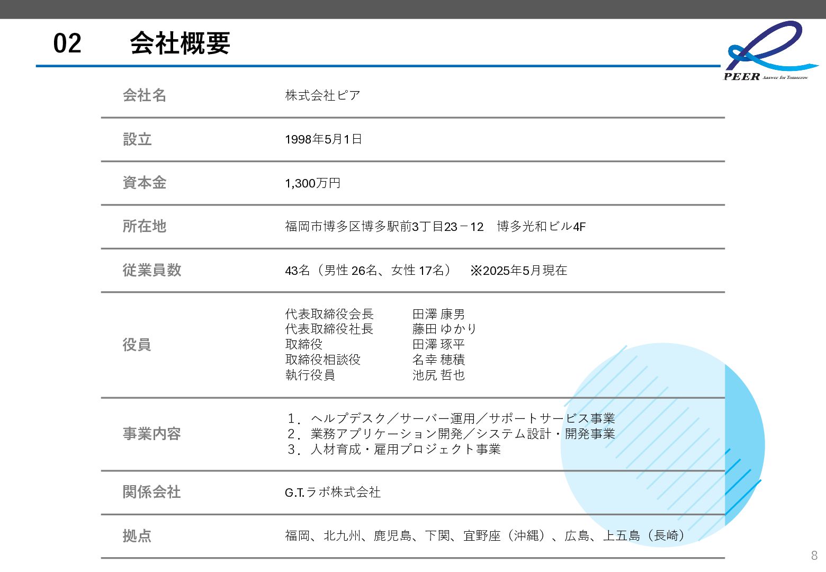Select the 役員 label
826x572 pixels.
(x=137, y=345)
